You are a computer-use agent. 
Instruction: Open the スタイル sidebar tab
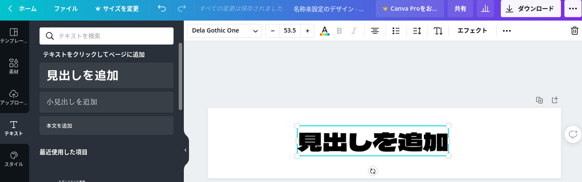pos(14,159)
